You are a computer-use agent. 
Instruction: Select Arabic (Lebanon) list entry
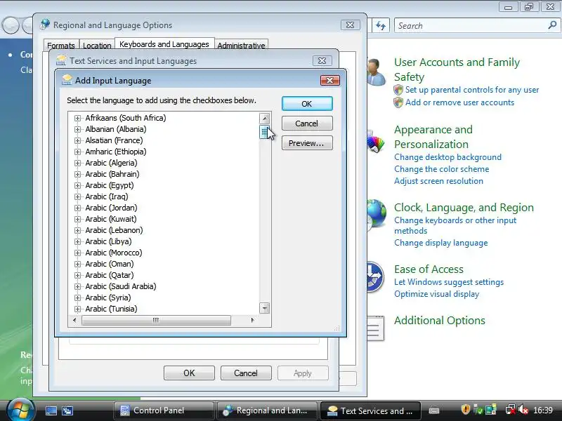[114, 230]
